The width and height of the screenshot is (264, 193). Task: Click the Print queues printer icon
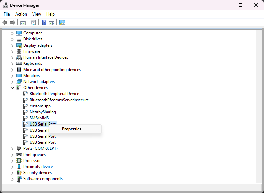coord(19,155)
